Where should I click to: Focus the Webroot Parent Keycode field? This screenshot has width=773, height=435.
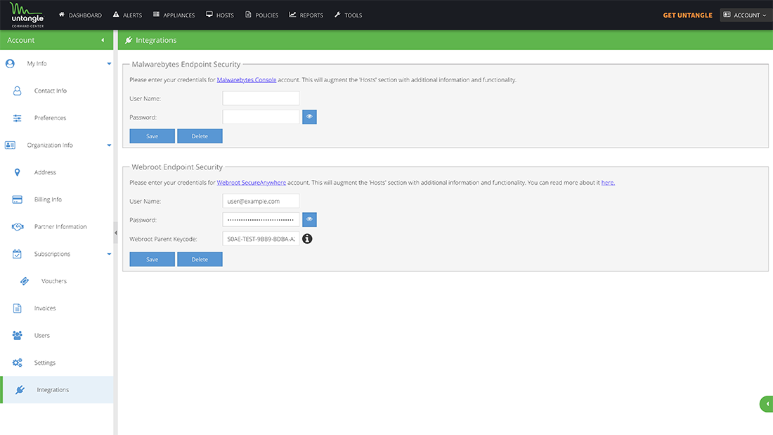coord(261,239)
